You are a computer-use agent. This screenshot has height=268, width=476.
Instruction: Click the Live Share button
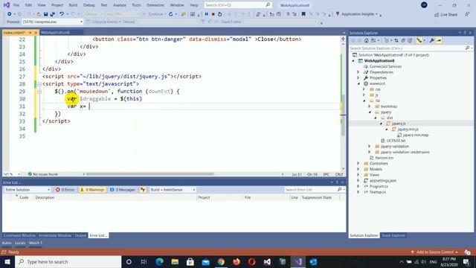coord(446,14)
